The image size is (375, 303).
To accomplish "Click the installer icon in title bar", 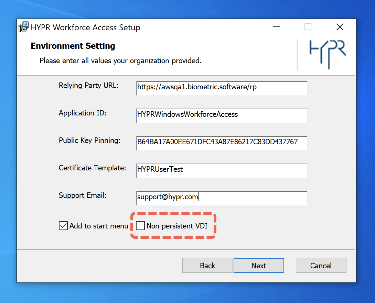I will tap(23, 27).
